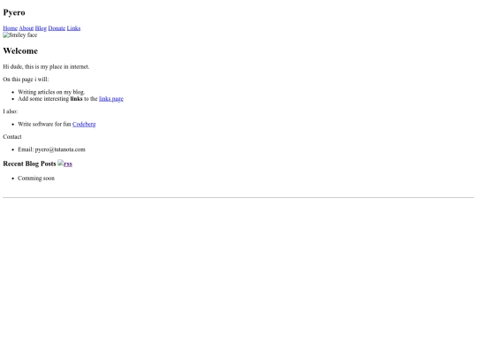Visit the Donate page link
The width and height of the screenshot is (477, 358).
[x=57, y=28]
